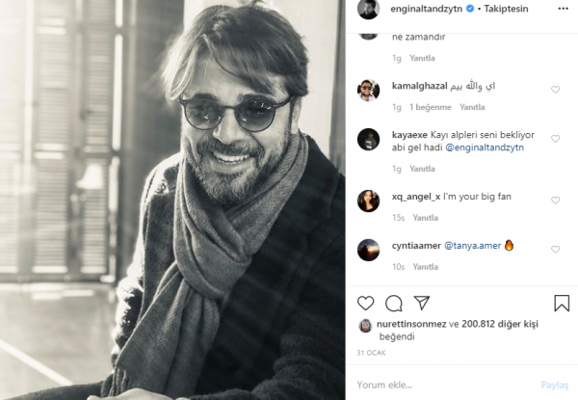The height and width of the screenshot is (400, 578).
Task: Reply to kamalghazal's comment via Yanıtla
Action: (472, 106)
